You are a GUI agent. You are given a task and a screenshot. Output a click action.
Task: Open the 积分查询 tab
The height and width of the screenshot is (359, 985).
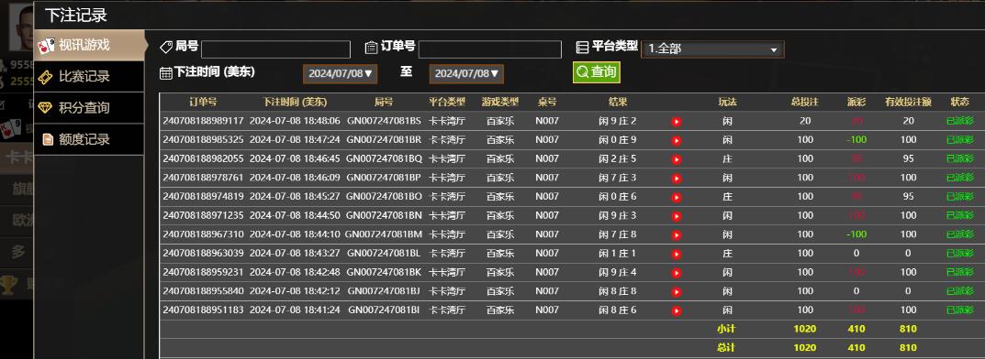click(88, 108)
